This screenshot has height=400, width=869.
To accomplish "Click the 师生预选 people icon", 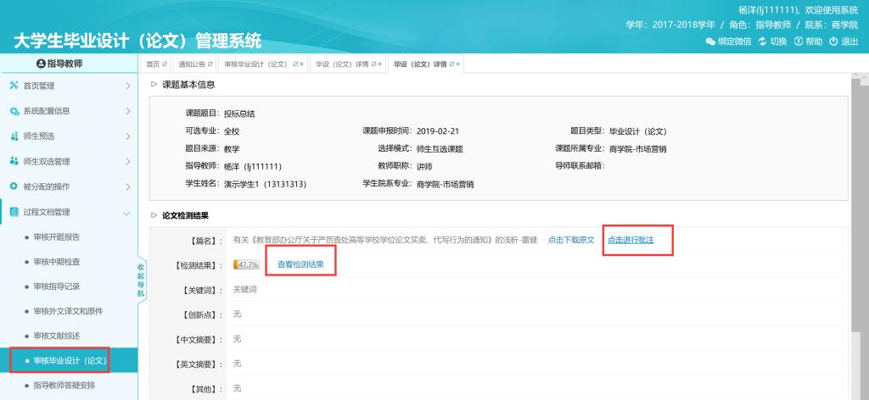I will click(x=13, y=136).
